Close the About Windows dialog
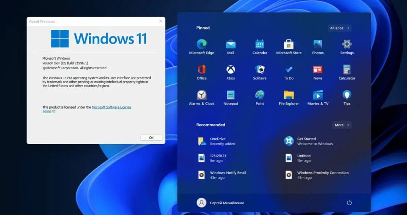The height and width of the screenshot is (215, 407). point(161,21)
